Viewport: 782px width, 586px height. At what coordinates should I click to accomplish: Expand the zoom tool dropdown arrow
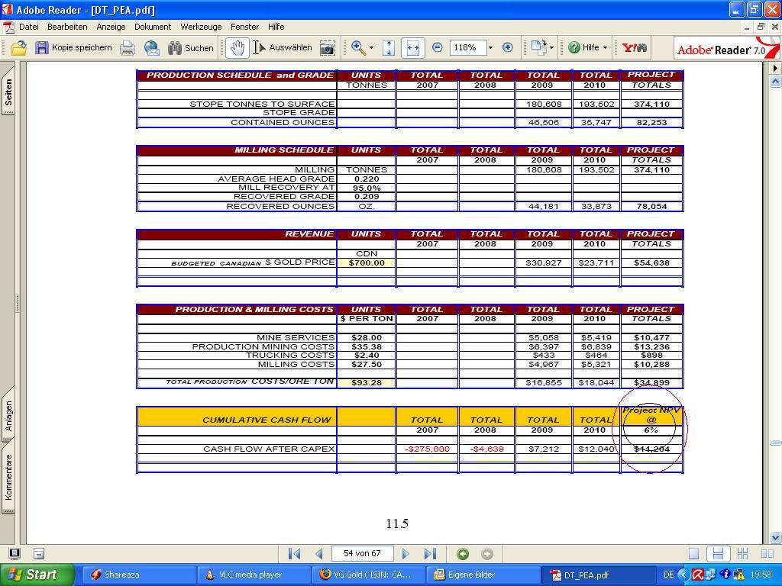tap(371, 48)
